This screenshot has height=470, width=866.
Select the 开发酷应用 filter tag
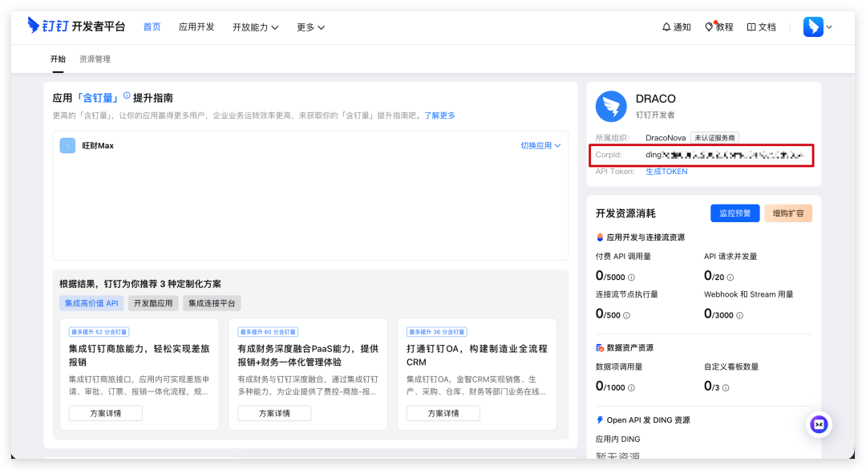click(153, 303)
